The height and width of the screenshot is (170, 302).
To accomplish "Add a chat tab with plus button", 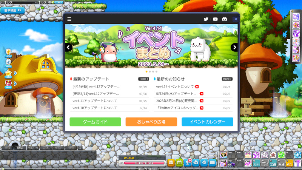I will [80, 148].
